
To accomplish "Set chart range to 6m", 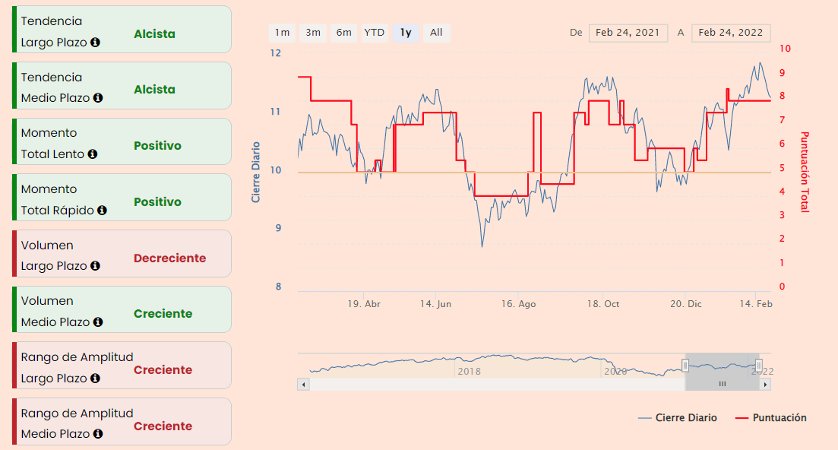I will 344,33.
